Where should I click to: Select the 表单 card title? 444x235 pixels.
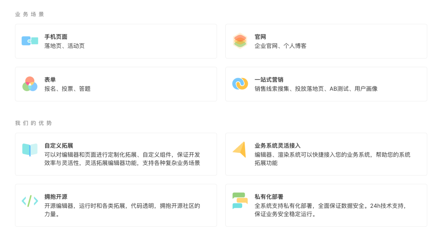tap(50, 80)
